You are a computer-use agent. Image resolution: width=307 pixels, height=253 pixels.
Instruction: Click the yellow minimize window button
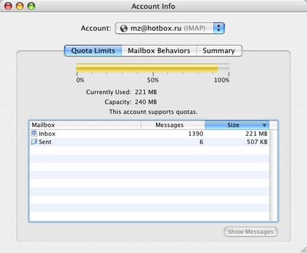pos(20,6)
